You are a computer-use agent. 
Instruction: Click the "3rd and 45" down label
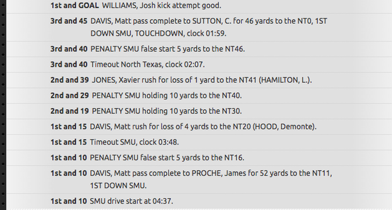[69, 21]
